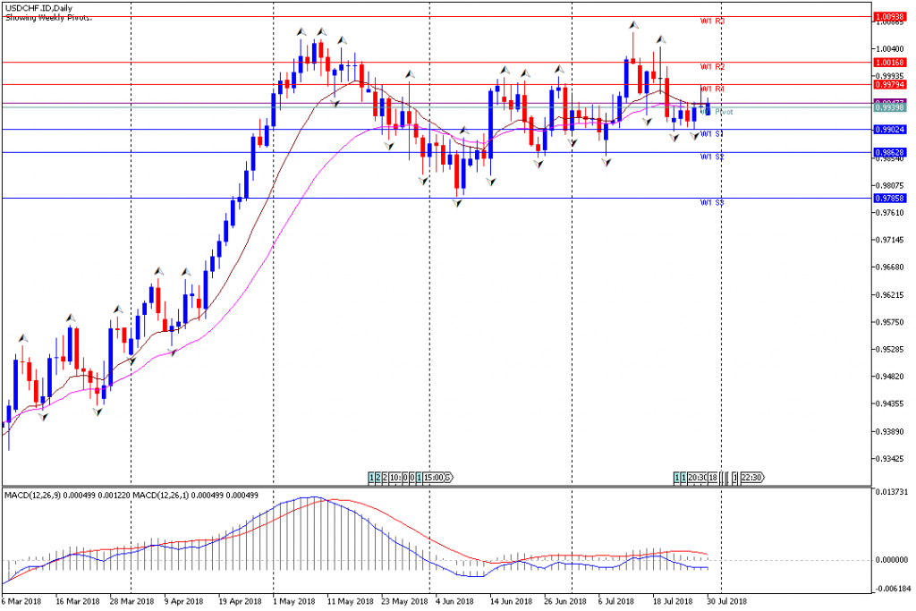
Task: Click the teal 0.99398 pivot price tag
Action: [x=893, y=108]
